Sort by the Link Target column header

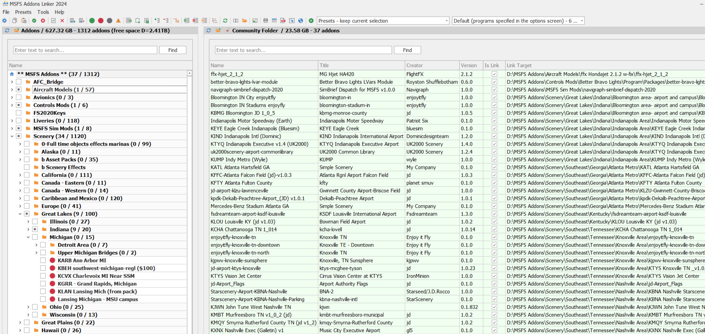[x=605, y=65]
